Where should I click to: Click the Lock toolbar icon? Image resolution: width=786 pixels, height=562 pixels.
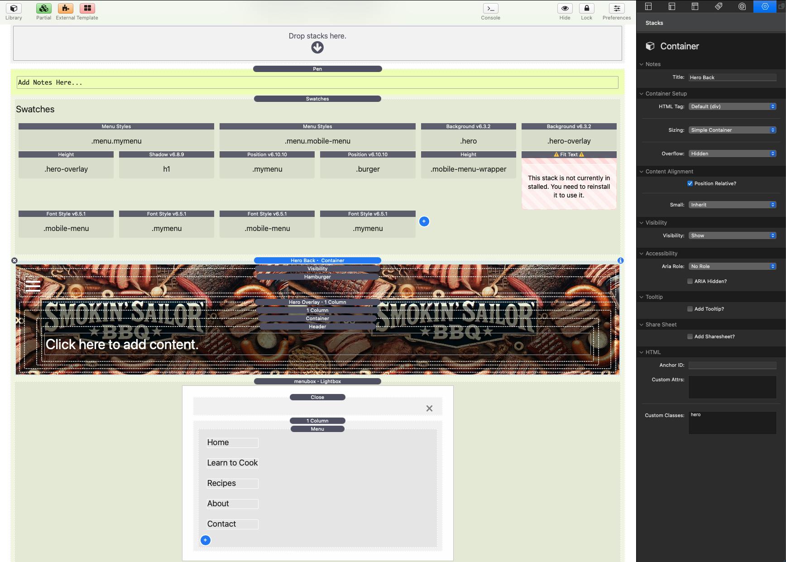(x=586, y=9)
